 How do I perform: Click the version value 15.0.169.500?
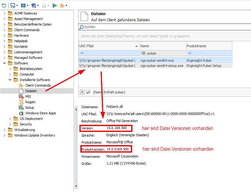[117, 128]
